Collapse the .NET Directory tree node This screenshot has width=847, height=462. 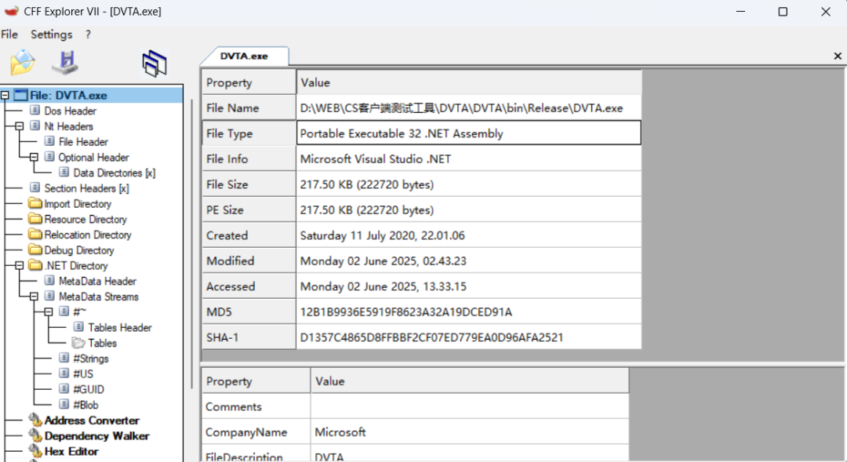[20, 265]
